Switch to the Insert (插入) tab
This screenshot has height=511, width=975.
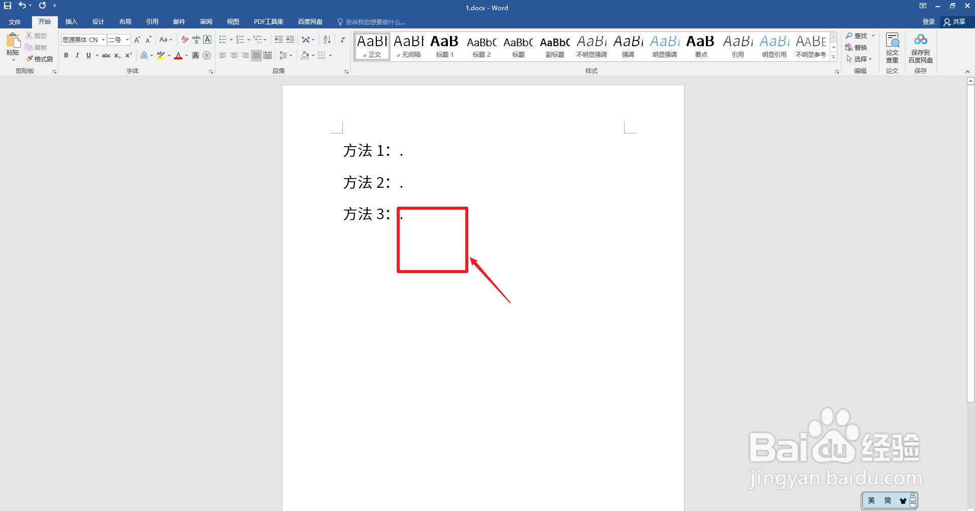pyautogui.click(x=71, y=22)
